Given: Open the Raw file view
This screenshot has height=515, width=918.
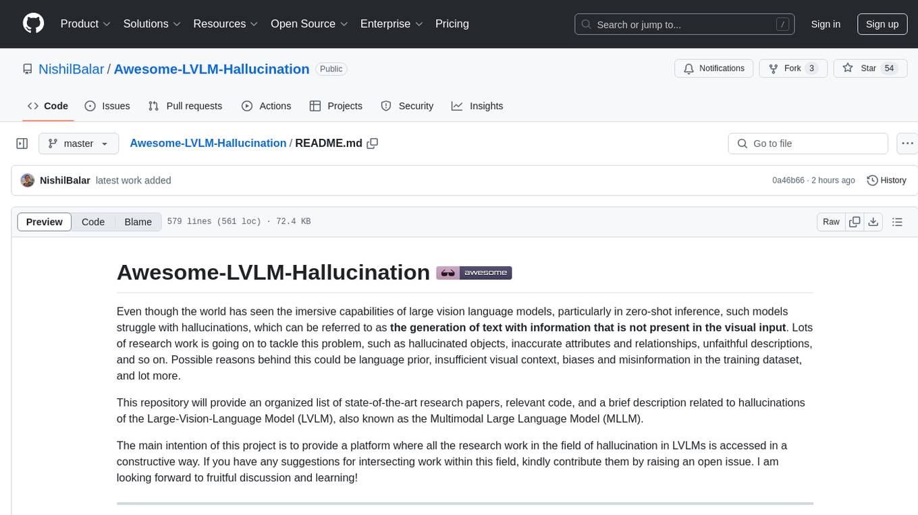Looking at the screenshot, I should pyautogui.click(x=831, y=222).
